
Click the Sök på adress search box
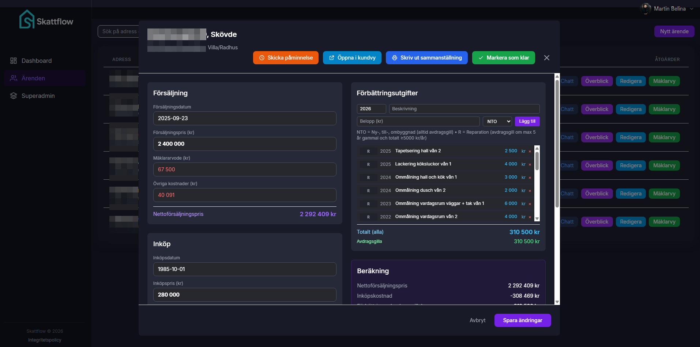click(118, 31)
